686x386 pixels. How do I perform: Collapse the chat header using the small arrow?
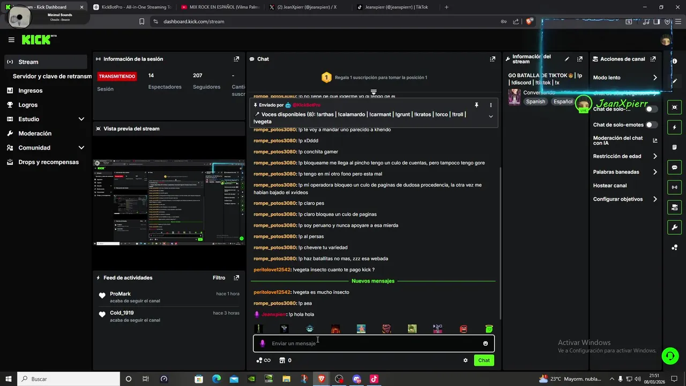(x=374, y=93)
